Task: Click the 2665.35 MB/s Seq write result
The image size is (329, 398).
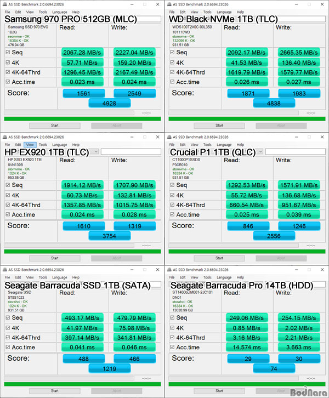Action: (299, 52)
